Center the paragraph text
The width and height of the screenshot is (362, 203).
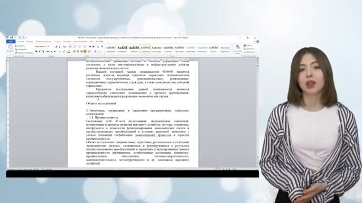(78, 51)
